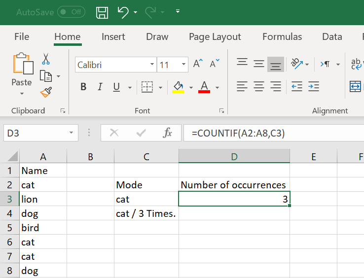Click the Wrap Text icon

coord(356,64)
